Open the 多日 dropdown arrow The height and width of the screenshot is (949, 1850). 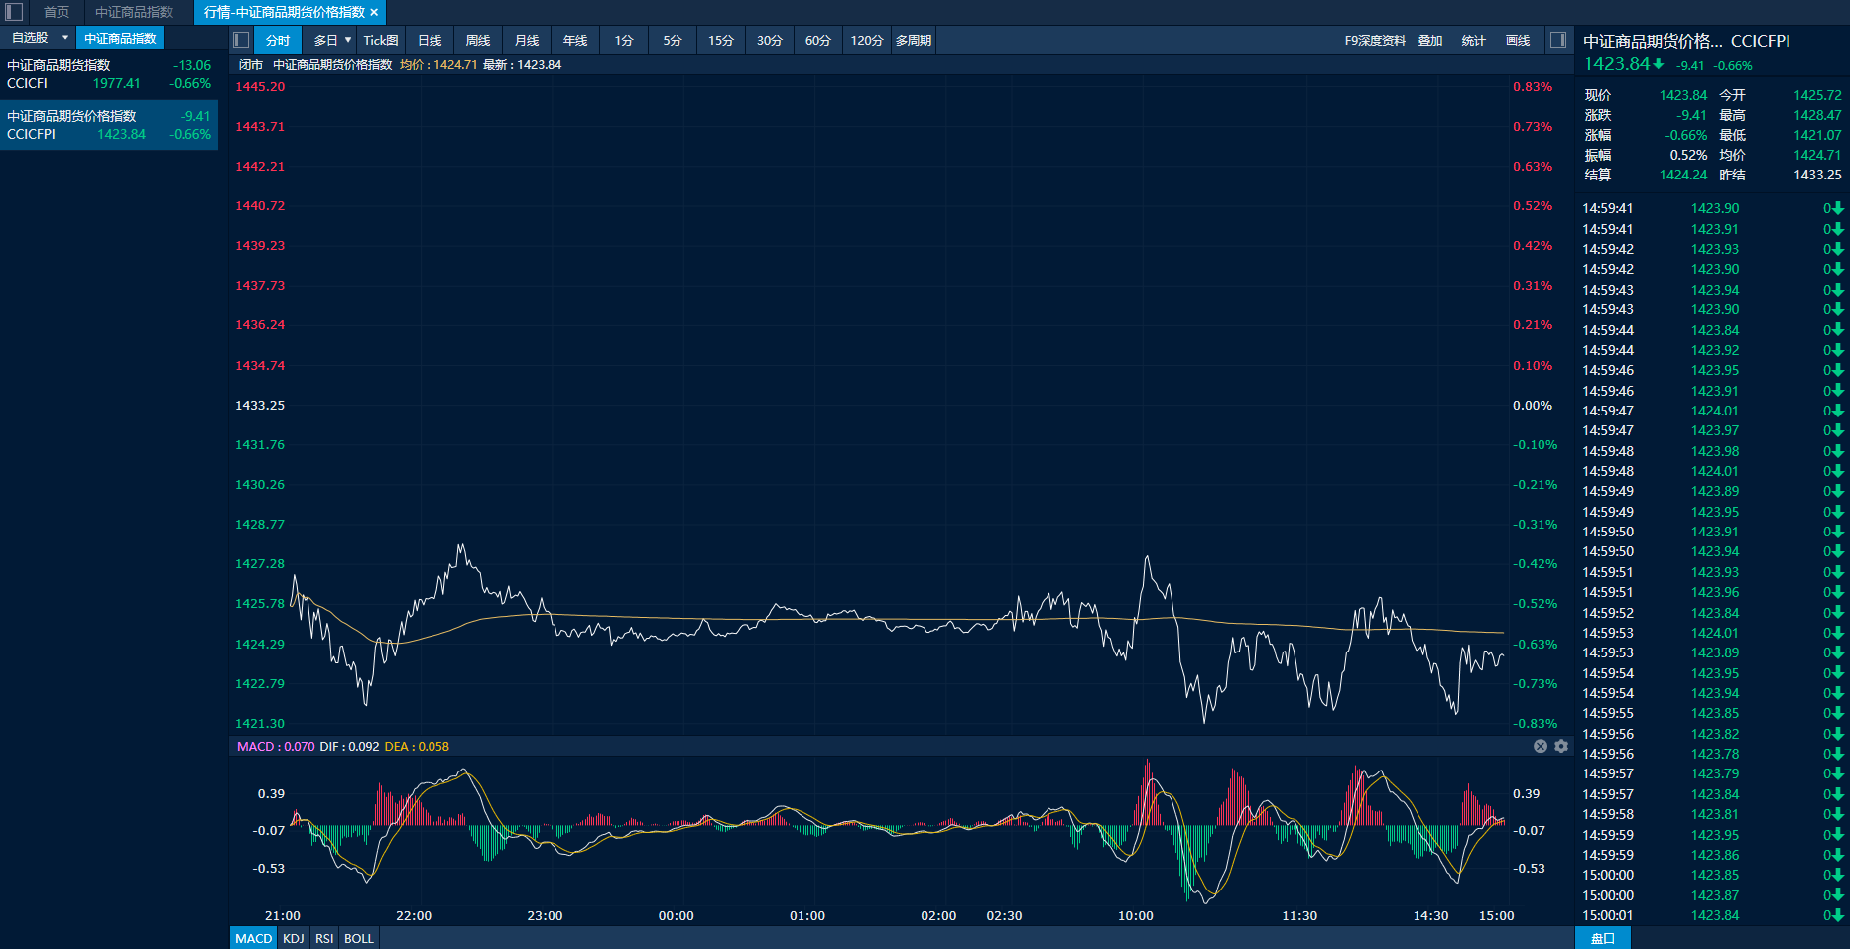(348, 40)
